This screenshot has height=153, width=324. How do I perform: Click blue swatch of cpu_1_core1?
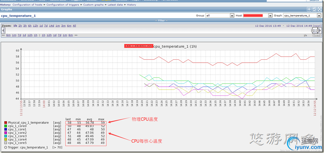coord(5,129)
